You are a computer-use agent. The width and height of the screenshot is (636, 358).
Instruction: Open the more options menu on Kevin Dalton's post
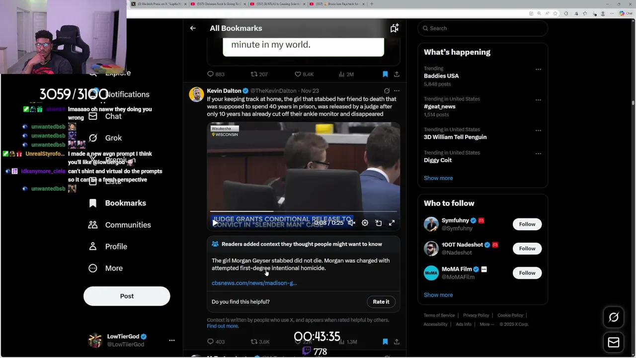(x=397, y=91)
